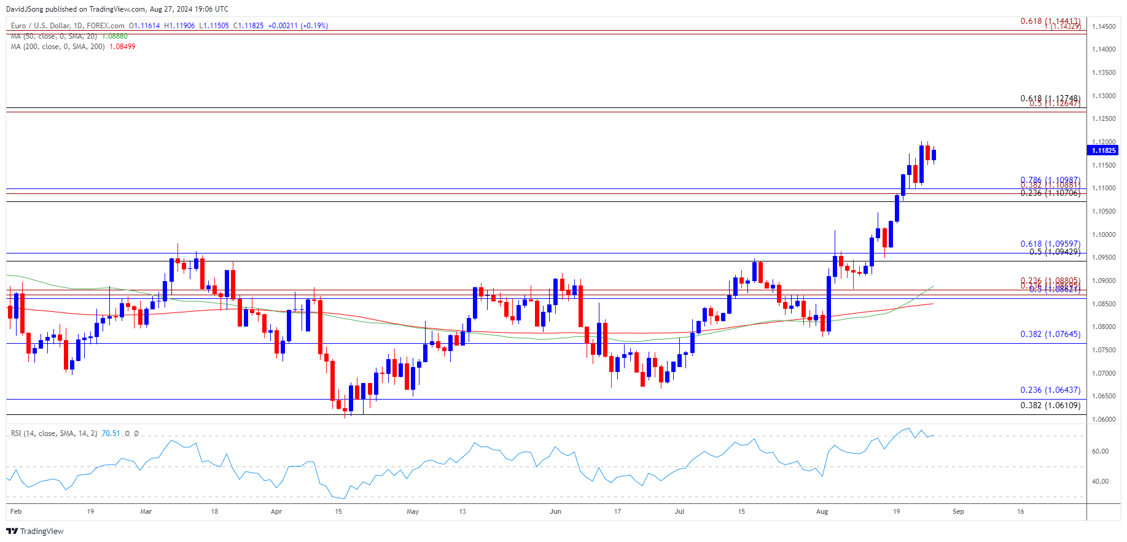
Task: Click the Aug date label on time axis
Action: click(822, 511)
